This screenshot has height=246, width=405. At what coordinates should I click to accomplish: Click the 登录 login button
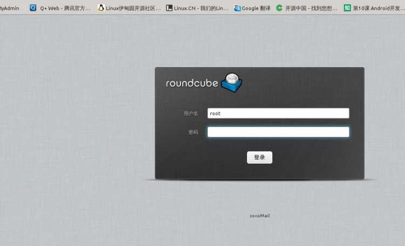tap(259, 157)
